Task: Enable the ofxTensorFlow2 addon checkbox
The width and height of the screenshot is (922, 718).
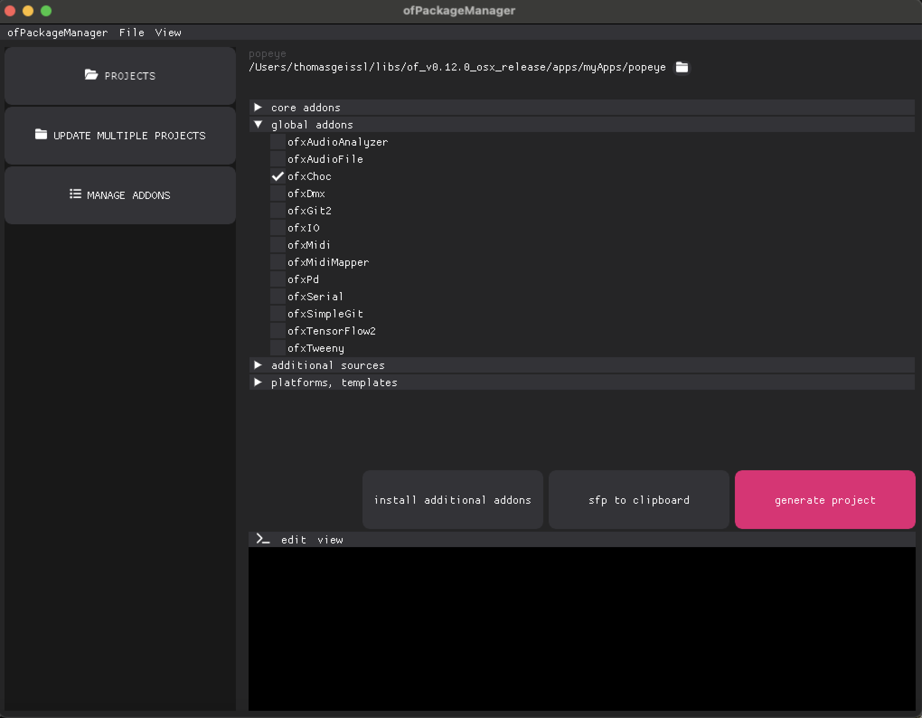Action: [278, 331]
